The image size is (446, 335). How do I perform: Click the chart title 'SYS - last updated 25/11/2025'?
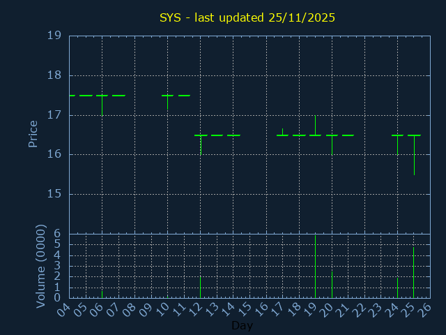coord(247,17)
